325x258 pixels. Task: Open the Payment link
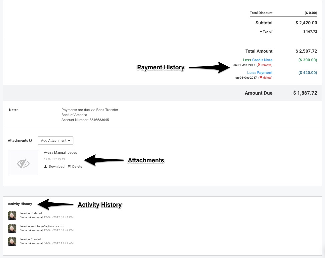(265, 73)
